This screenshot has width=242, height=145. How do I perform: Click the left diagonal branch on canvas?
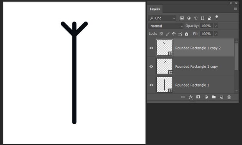click(66, 28)
